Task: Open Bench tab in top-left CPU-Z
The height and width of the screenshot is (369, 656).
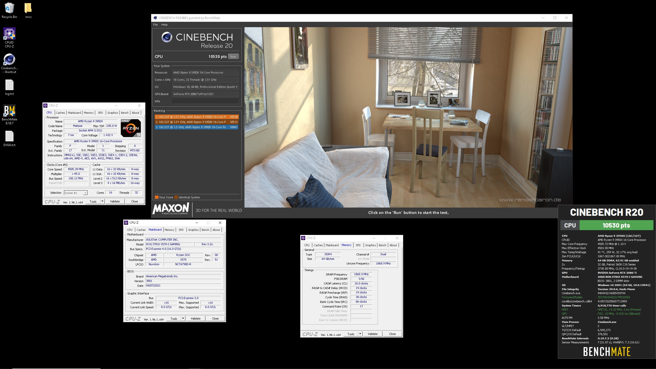Action: point(125,113)
